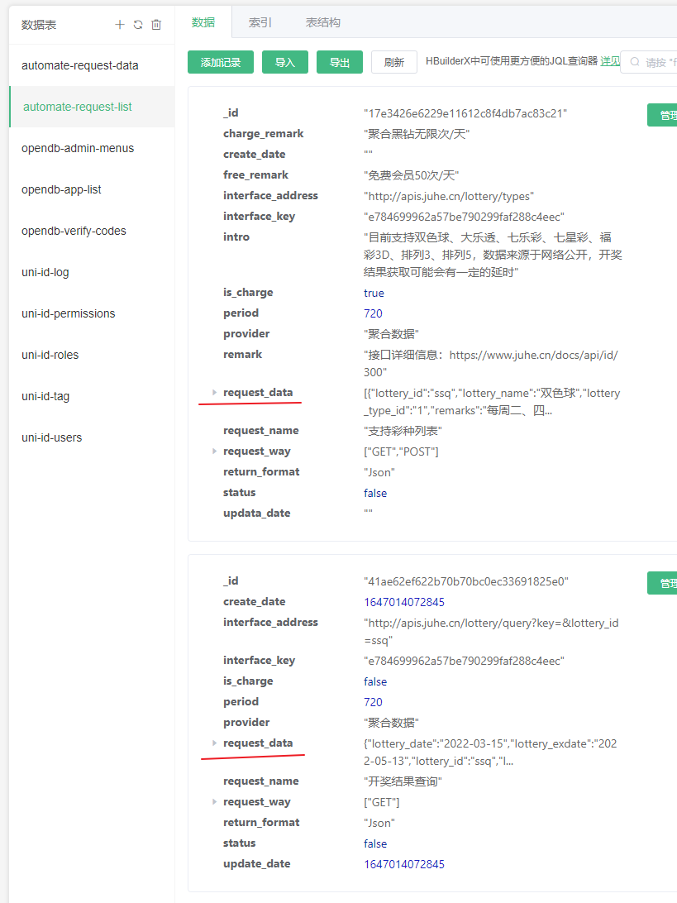Expand request_way of second record
The image size is (677, 903).
[x=214, y=801]
